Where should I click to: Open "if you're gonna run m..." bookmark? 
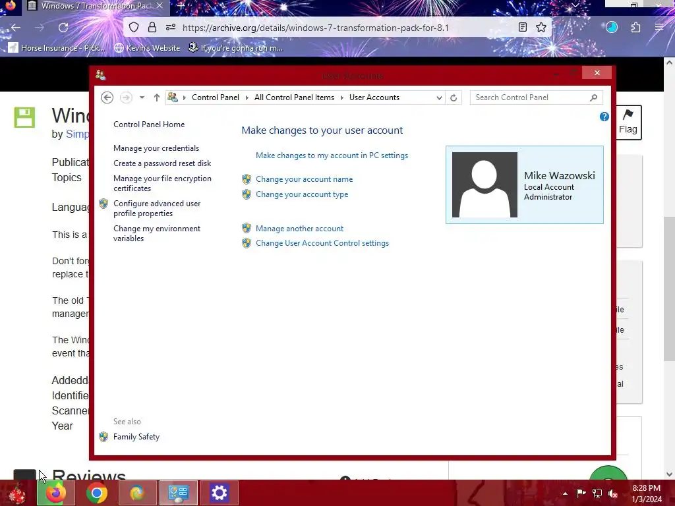point(236,47)
